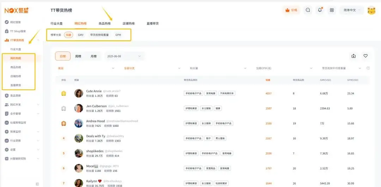Open the 当期GPM(估) filter dropdown
381x187 pixels.
284,68
